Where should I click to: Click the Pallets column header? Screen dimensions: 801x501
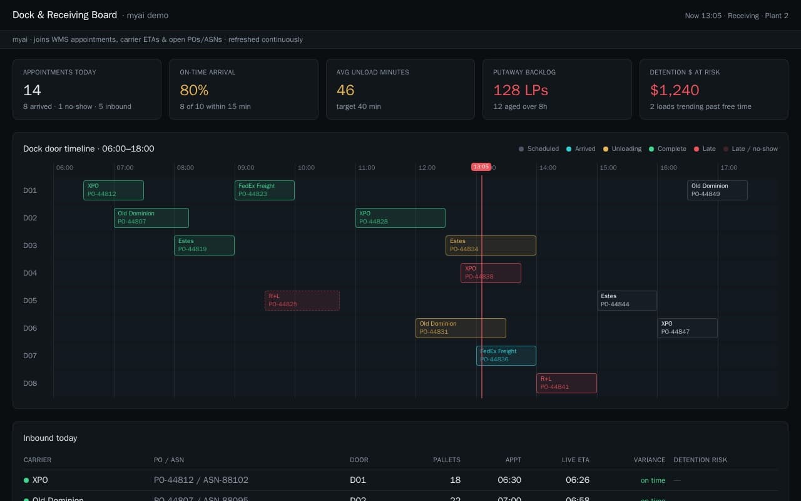pyautogui.click(x=447, y=460)
